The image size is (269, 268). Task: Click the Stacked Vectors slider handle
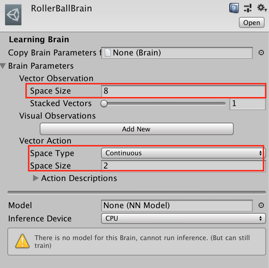coord(104,104)
